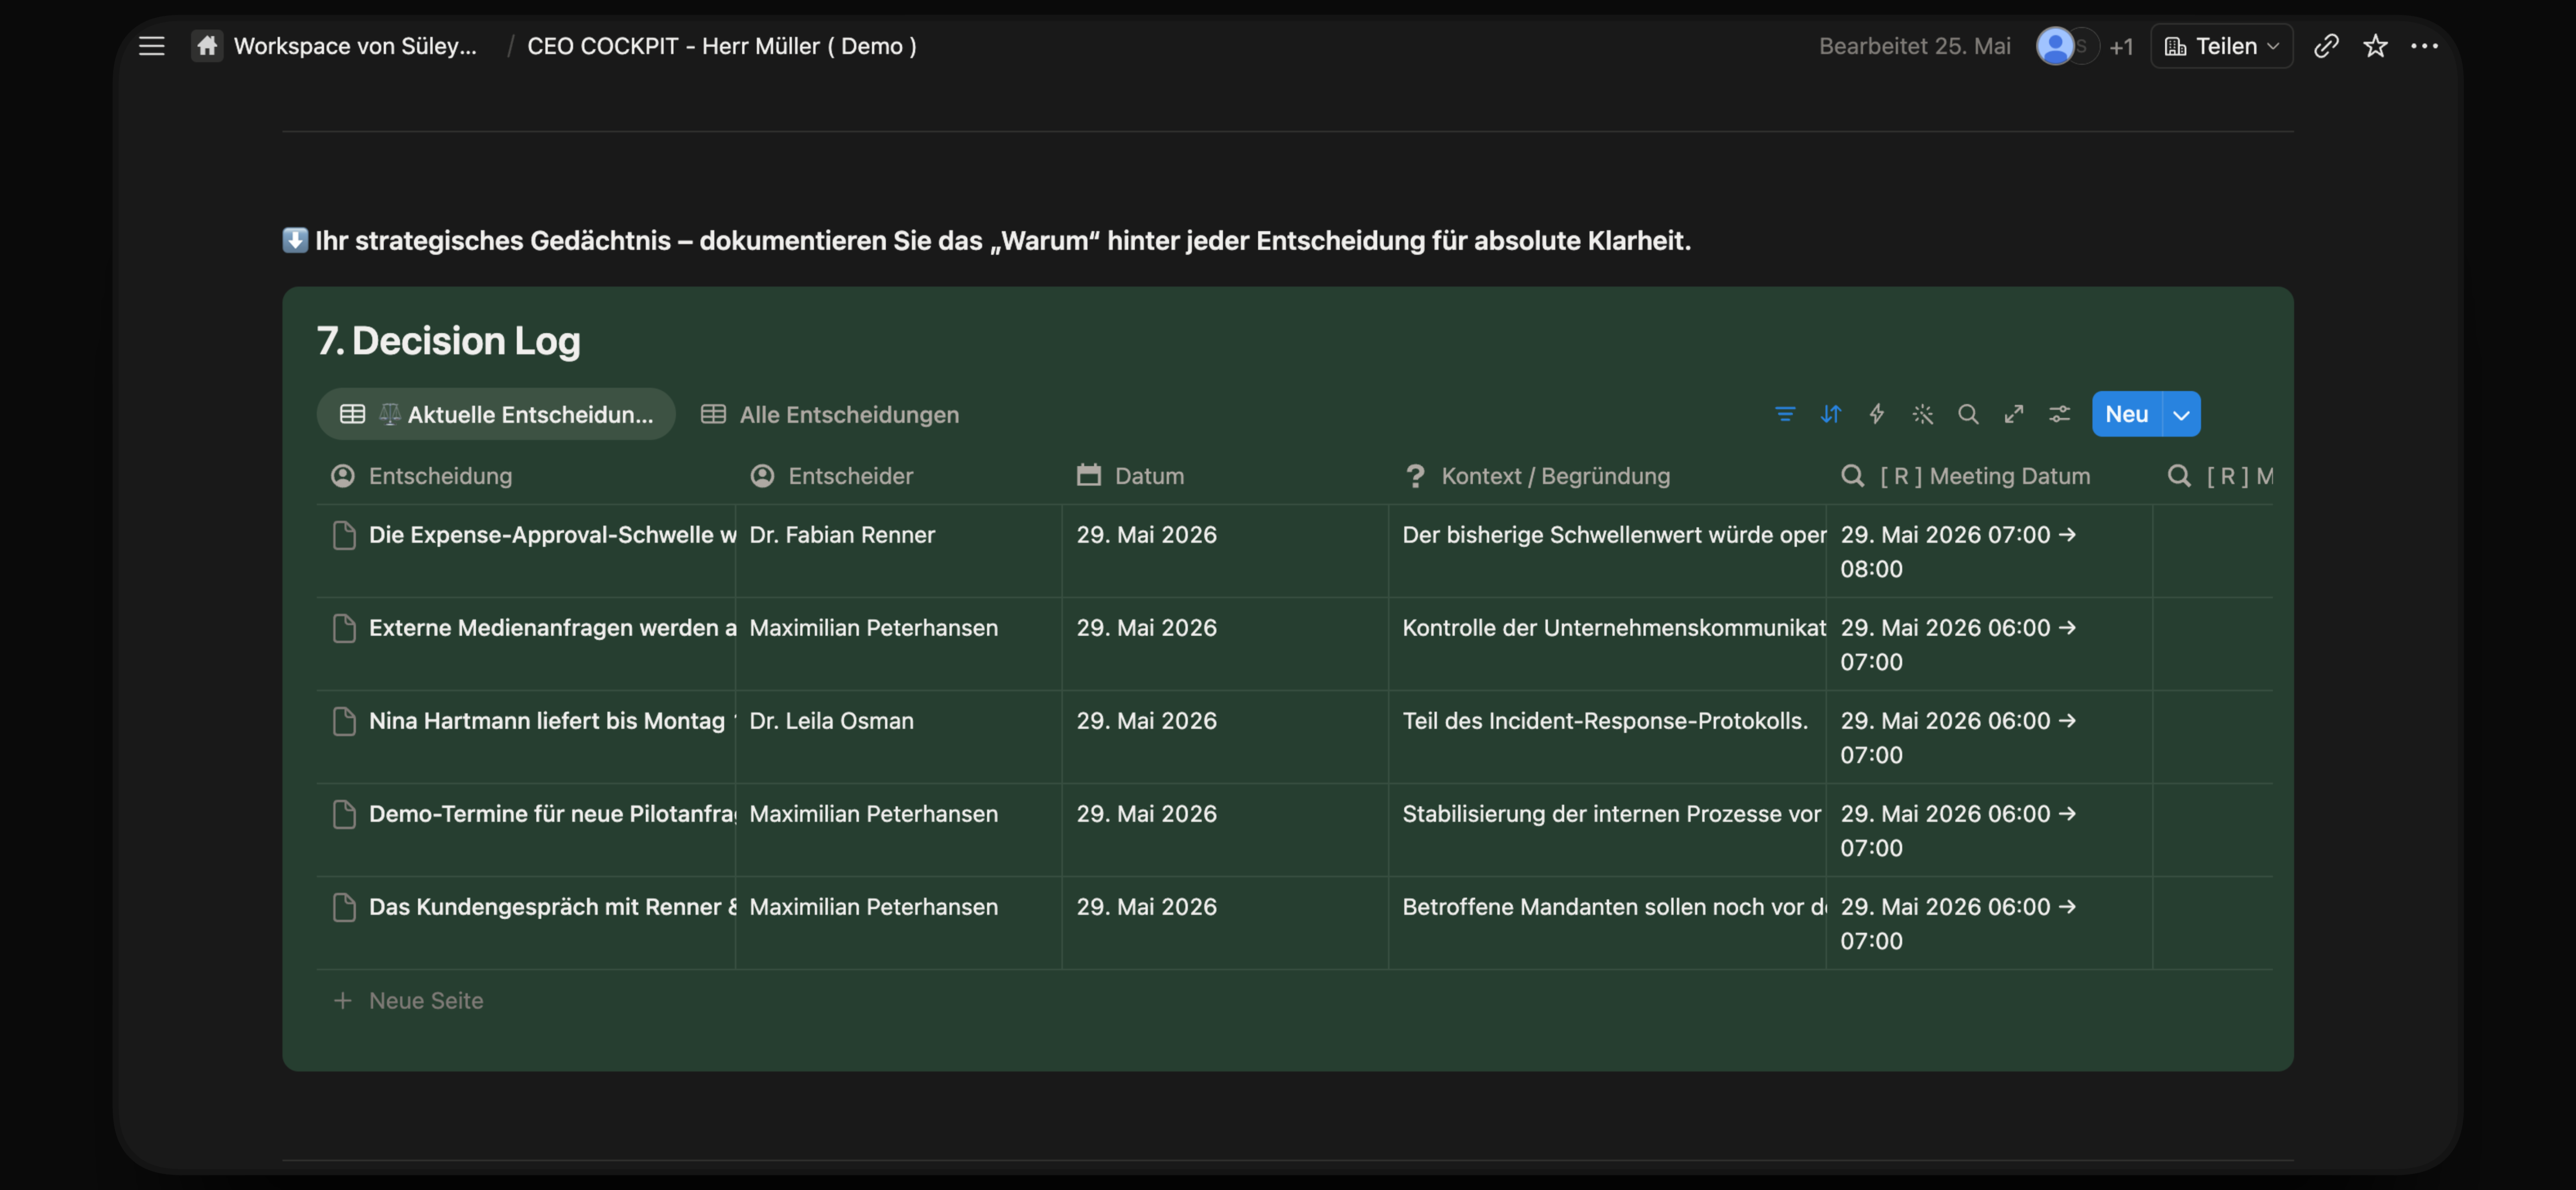The width and height of the screenshot is (2576, 1190).
Task: Click the person icon in Entscheider header
Action: (762, 475)
